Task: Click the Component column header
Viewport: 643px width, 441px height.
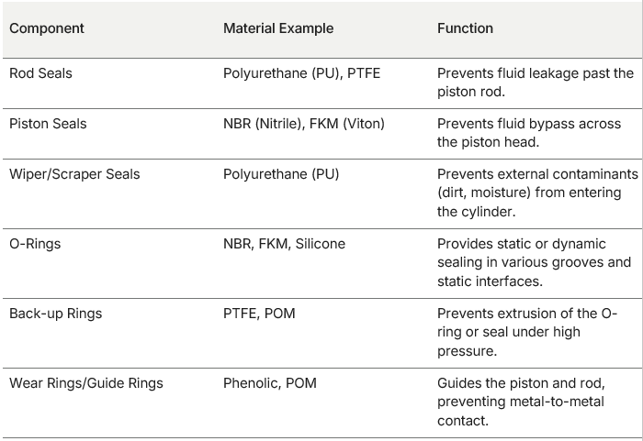Action: (47, 28)
